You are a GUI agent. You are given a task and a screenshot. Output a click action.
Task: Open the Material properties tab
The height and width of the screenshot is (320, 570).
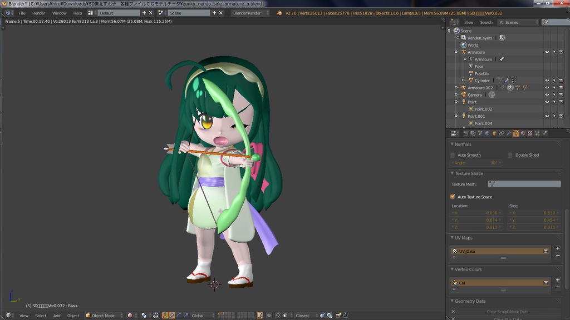coord(524,133)
